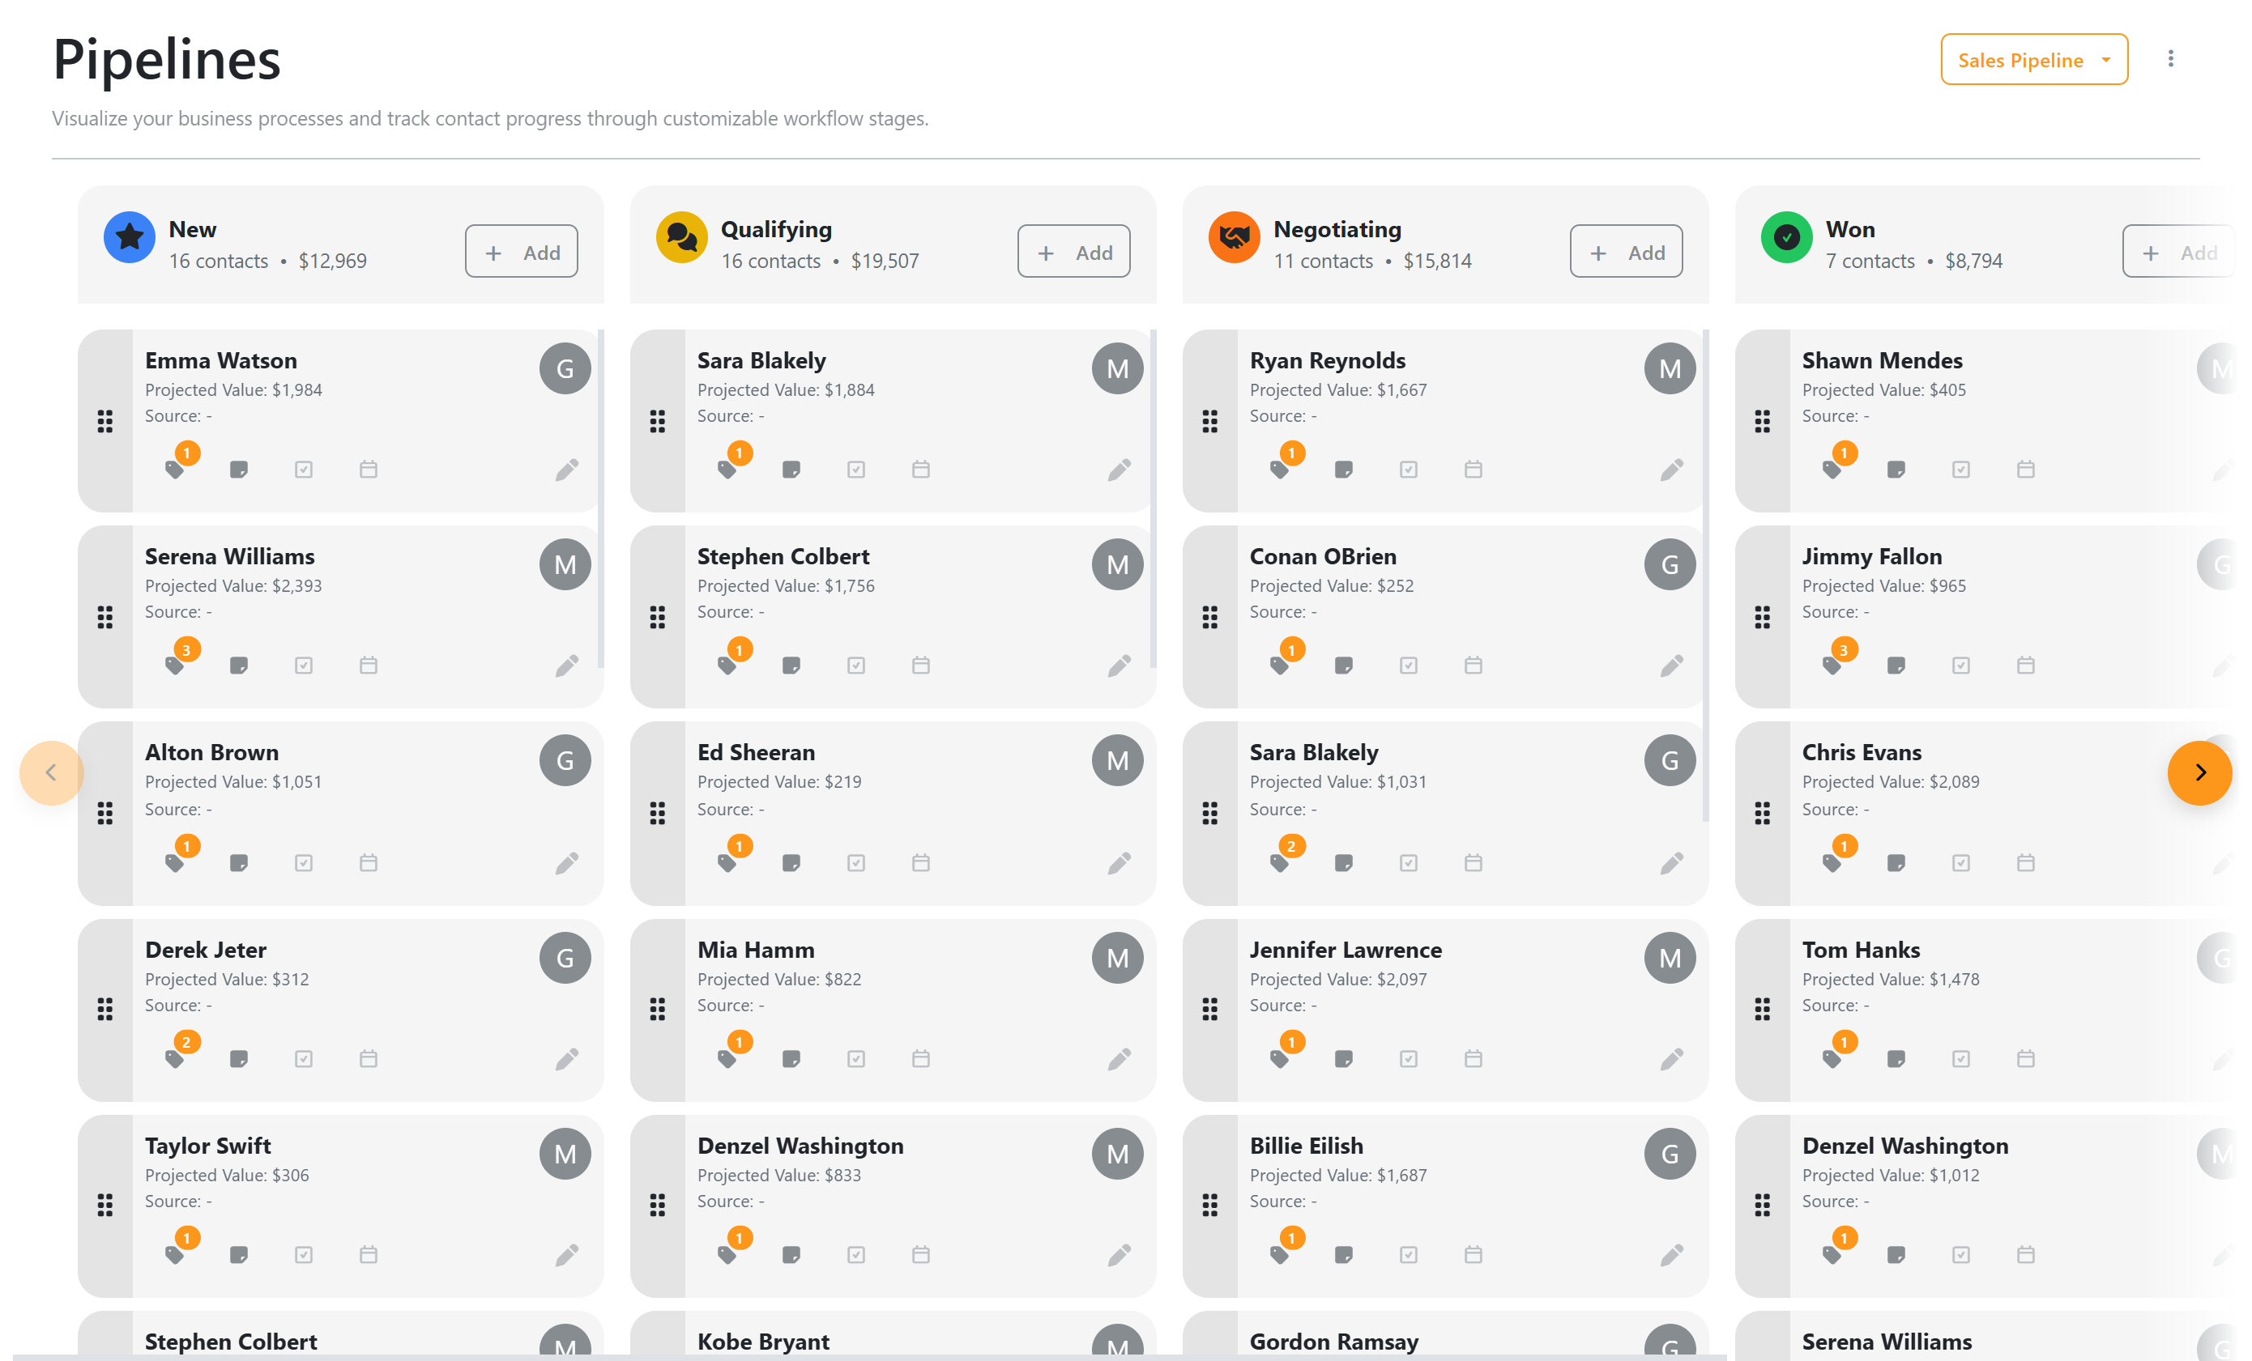Click Projected Value $1,687 on Billie Eilish
The image size is (2252, 1361).
pyautogui.click(x=1338, y=1175)
